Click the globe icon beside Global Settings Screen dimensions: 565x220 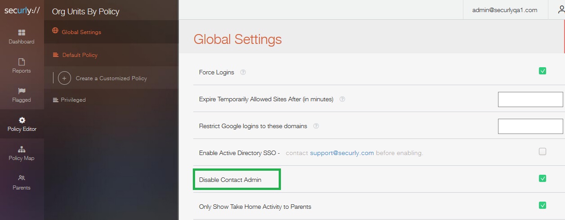point(55,31)
